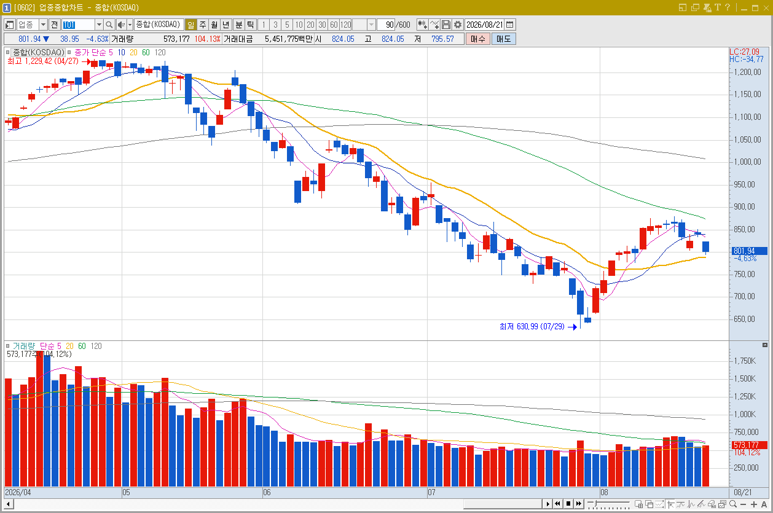The width and height of the screenshot is (773, 513).
Task: Collapse the volume pane with its corner button
Action: [x=765, y=345]
